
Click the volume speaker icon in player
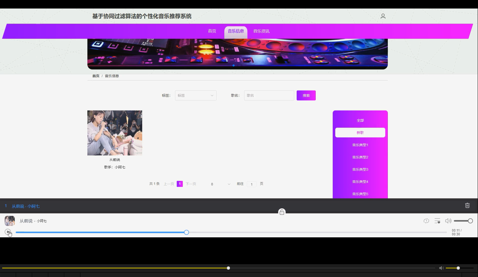[448, 221]
